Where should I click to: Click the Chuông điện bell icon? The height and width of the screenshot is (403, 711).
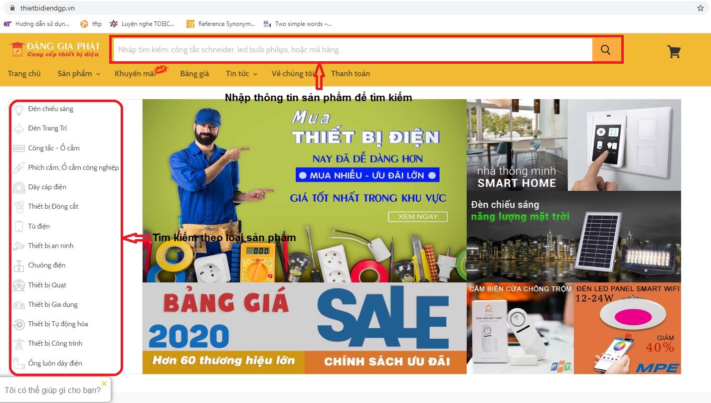19,266
